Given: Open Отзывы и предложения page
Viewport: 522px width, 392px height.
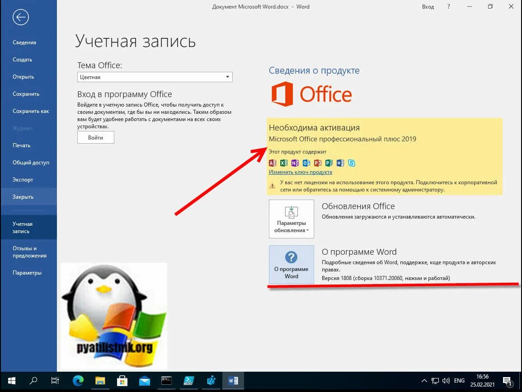Looking at the screenshot, I should (x=28, y=252).
